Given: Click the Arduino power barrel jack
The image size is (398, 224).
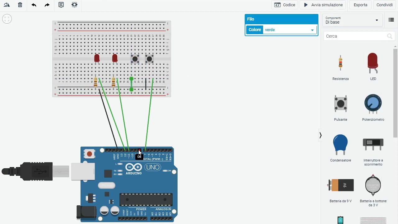Looking at the screenshot, I should coord(87,212).
